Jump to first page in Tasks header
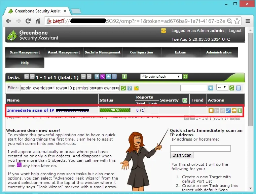The height and width of the screenshot is (194, 256). coord(27,77)
